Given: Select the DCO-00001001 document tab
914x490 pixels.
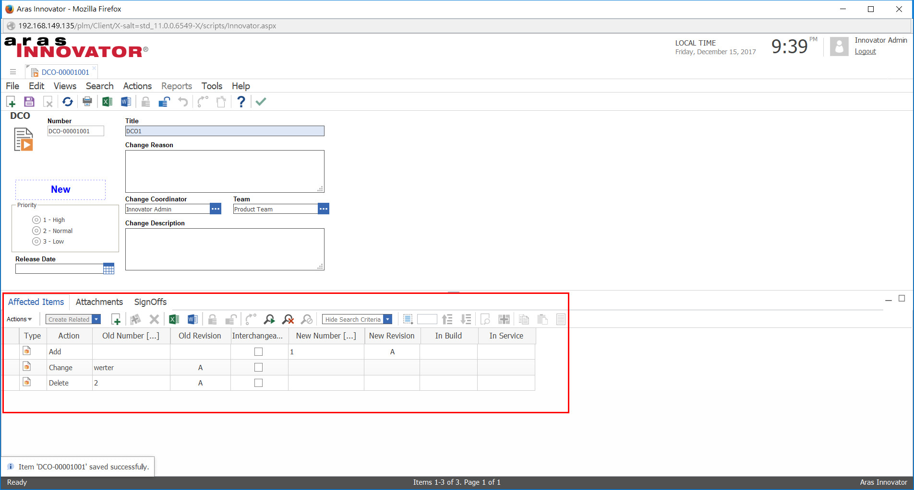Looking at the screenshot, I should 61,72.
